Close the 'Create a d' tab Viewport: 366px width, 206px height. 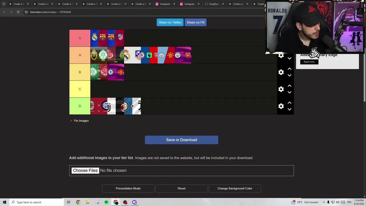point(125,4)
